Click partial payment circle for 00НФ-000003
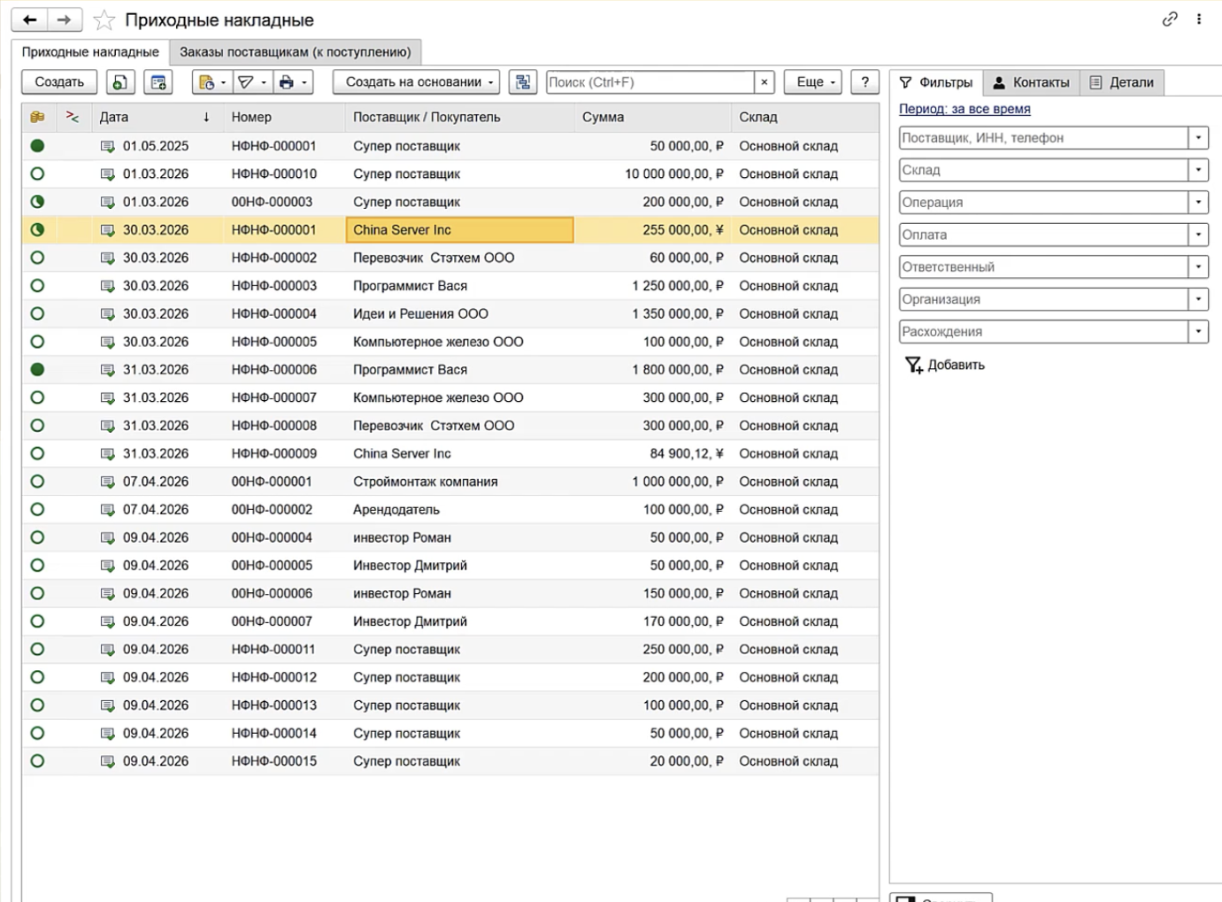The height and width of the screenshot is (902, 1222). pos(37,202)
